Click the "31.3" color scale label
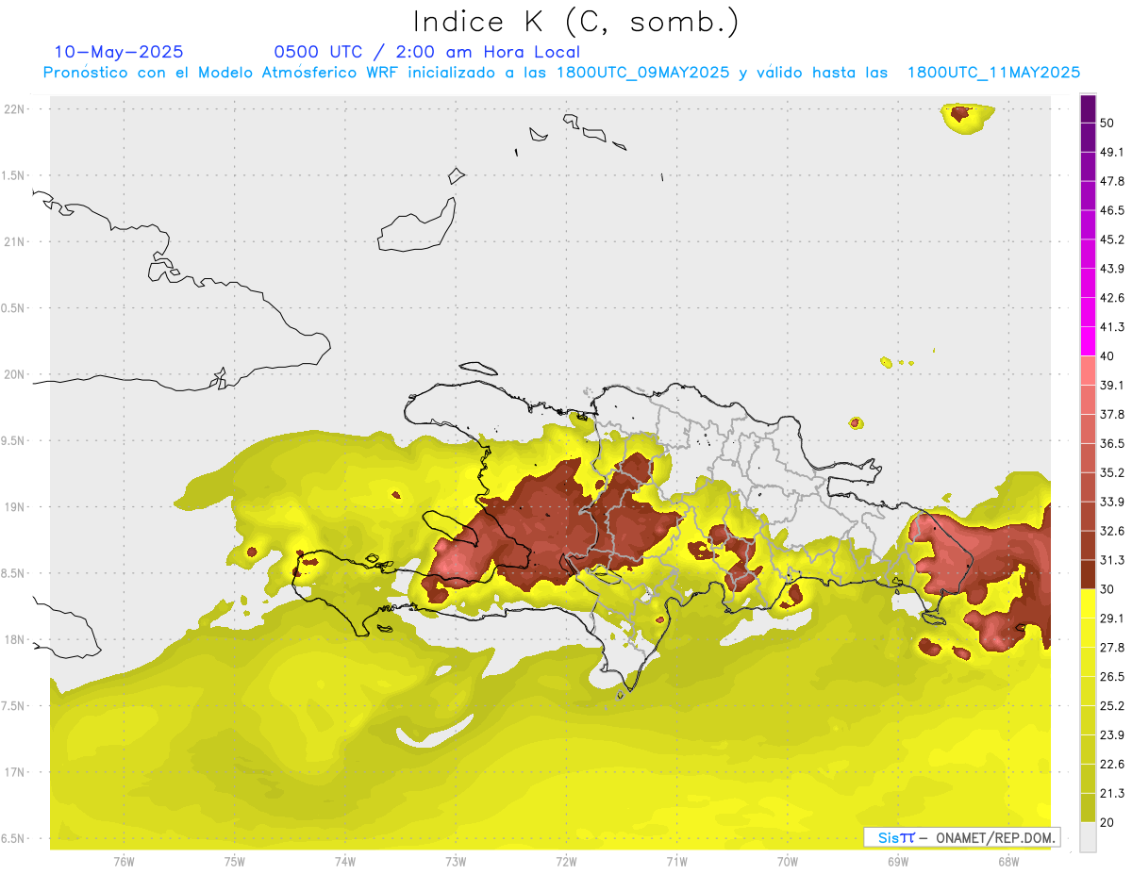Image resolution: width=1132 pixels, height=874 pixels. tap(1112, 560)
